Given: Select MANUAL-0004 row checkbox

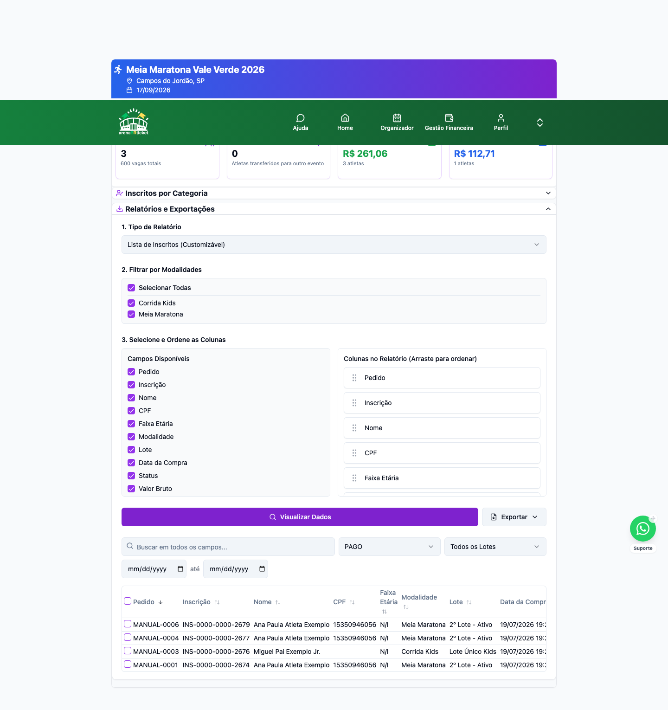Looking at the screenshot, I should [128, 637].
